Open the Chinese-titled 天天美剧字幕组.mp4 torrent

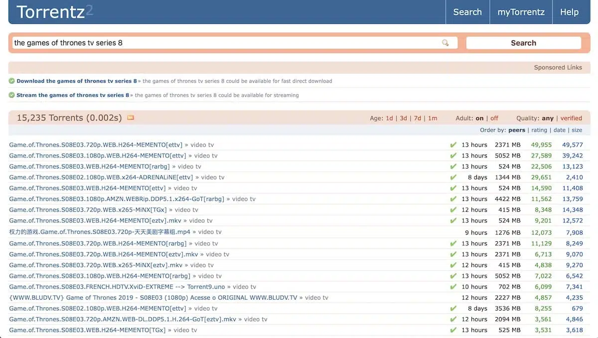coord(100,232)
